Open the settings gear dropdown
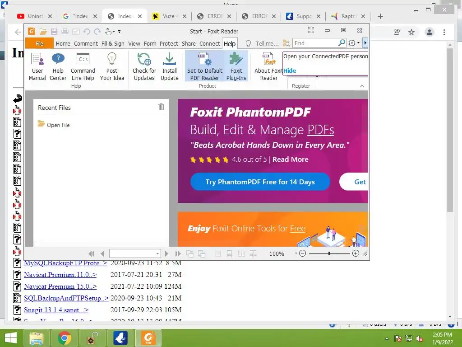 click(x=358, y=43)
